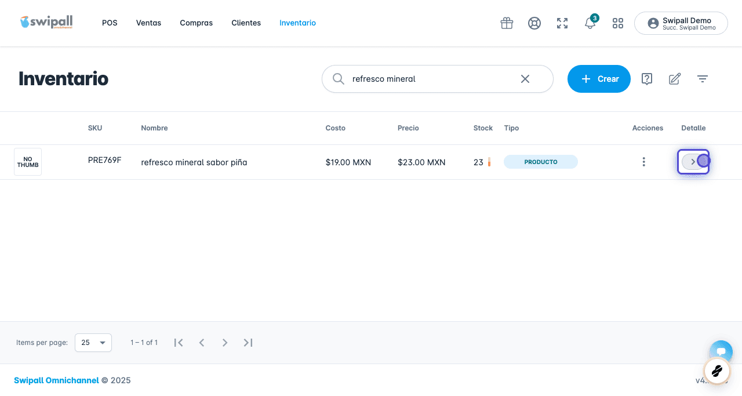Open the Compras menu

[x=197, y=23]
